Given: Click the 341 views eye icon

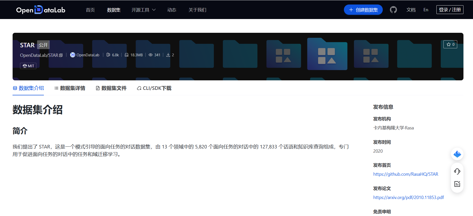Looking at the screenshot, I should click(151, 55).
